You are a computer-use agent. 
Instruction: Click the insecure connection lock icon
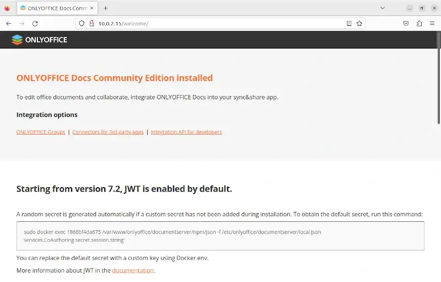click(92, 24)
